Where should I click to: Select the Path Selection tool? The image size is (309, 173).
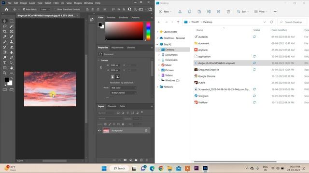pos(12,62)
